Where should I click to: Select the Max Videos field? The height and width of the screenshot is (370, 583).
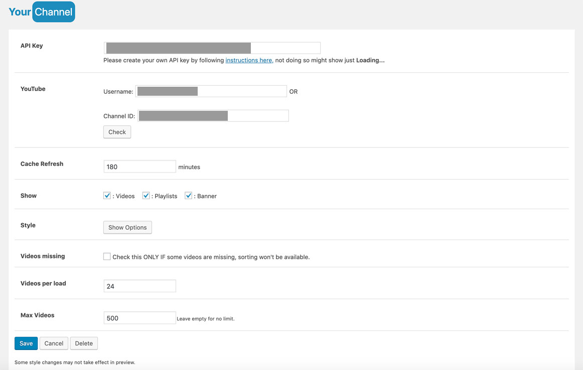tap(139, 317)
